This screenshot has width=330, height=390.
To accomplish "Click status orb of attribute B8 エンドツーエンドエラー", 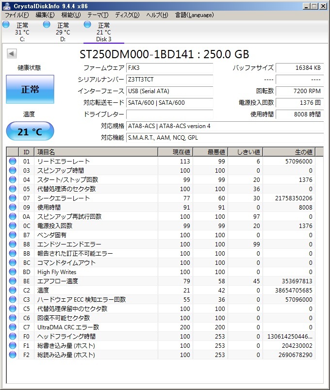I will tap(13, 244).
